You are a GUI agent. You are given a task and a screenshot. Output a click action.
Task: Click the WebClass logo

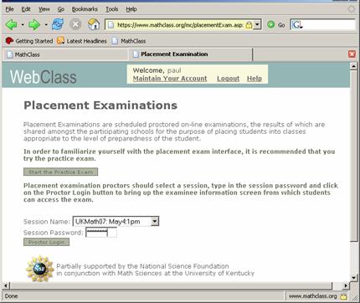point(44,77)
